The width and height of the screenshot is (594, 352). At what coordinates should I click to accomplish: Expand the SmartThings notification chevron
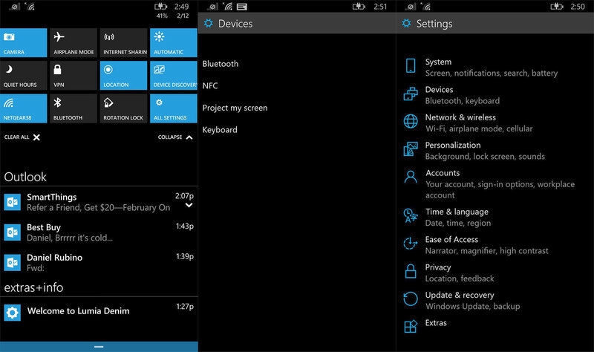pos(189,206)
